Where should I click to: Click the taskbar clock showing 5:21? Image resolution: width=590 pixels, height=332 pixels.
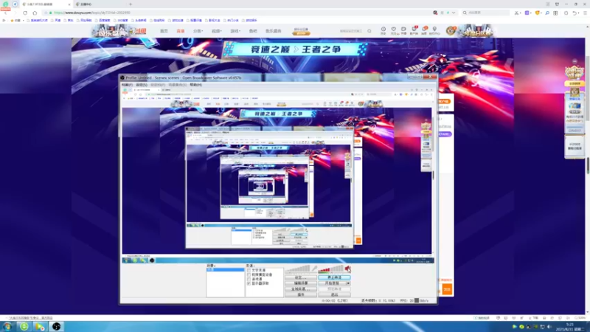(571, 327)
